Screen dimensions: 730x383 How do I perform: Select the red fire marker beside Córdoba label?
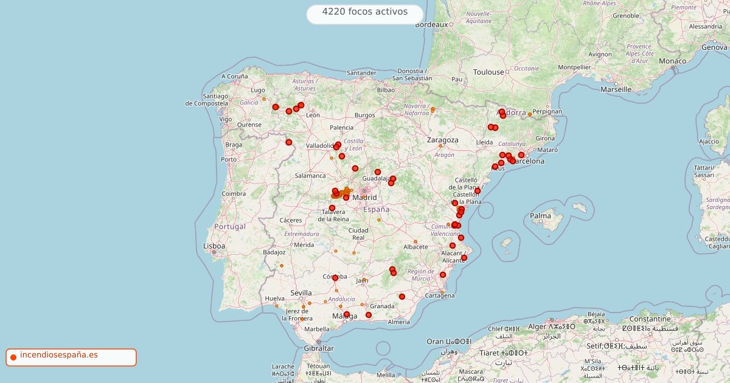pyautogui.click(x=335, y=278)
